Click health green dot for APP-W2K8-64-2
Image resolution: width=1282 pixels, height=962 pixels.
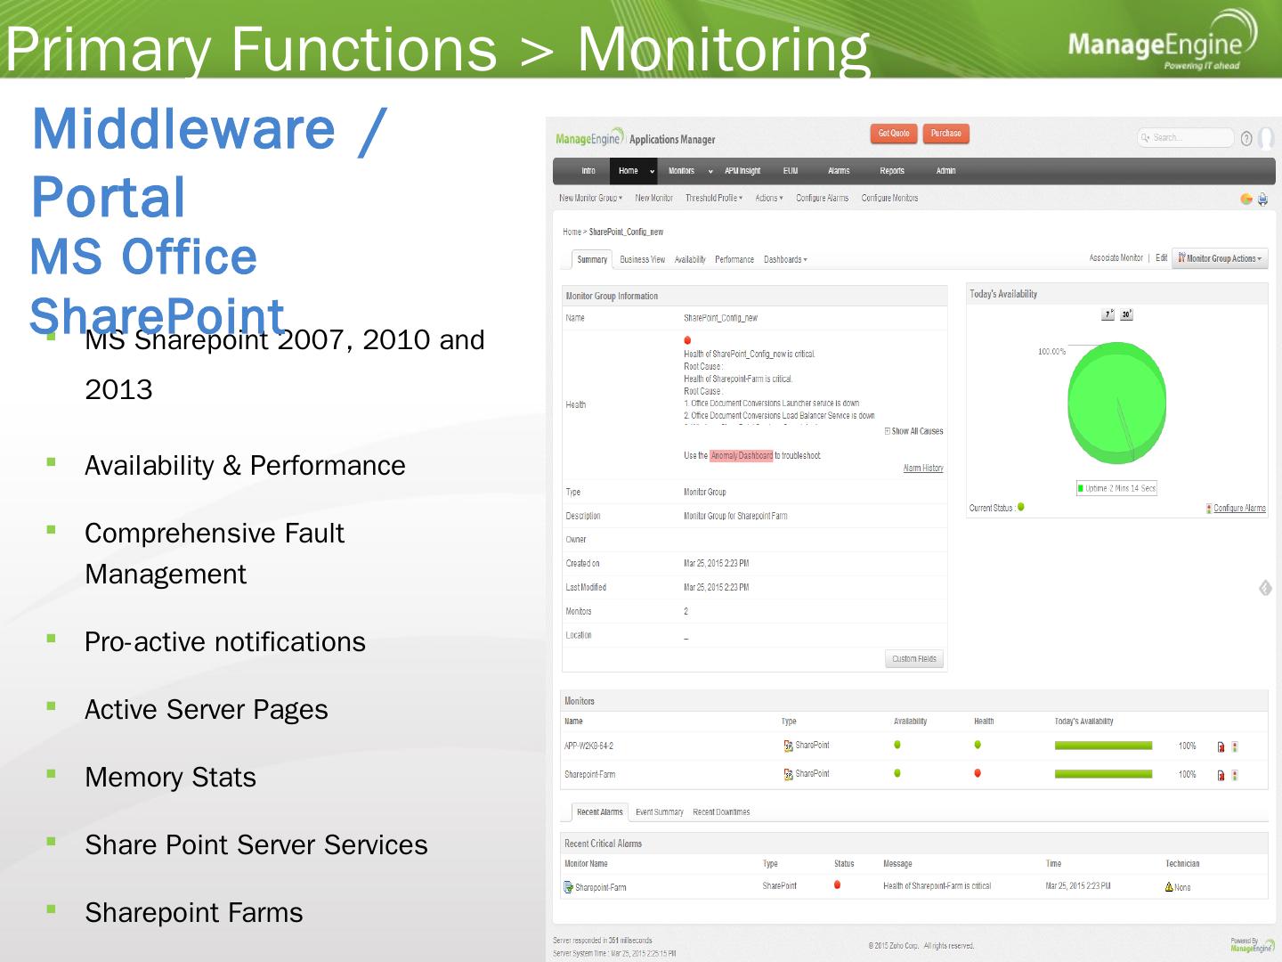click(x=978, y=745)
